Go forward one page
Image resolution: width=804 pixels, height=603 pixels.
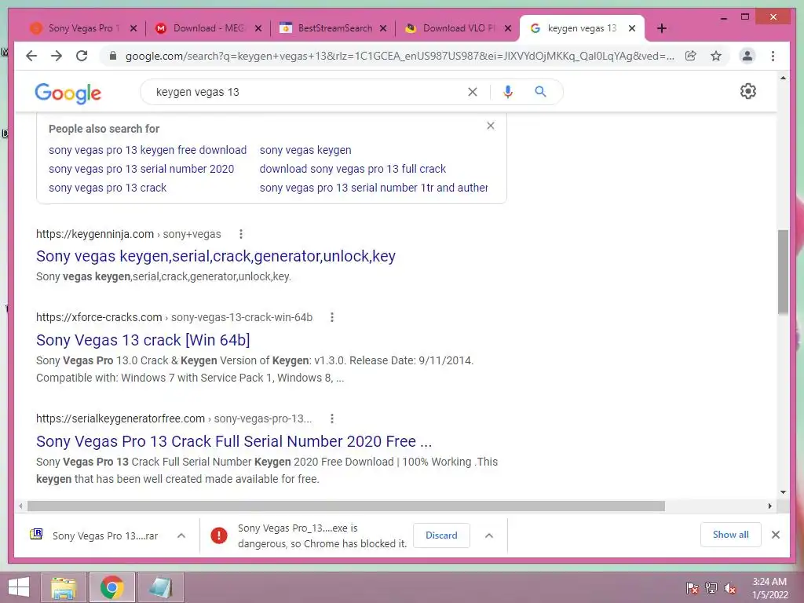57,56
